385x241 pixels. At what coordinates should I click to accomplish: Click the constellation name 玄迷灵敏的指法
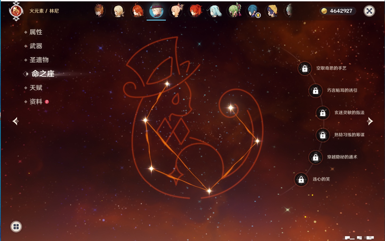pyautogui.click(x=350, y=113)
